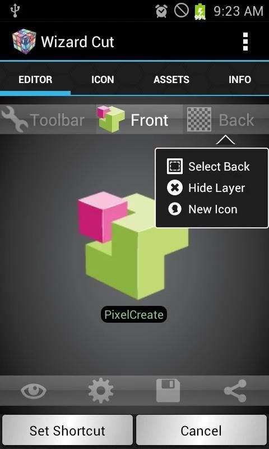Open the INFO tab
This screenshot has height=449, width=269.
[x=239, y=80]
